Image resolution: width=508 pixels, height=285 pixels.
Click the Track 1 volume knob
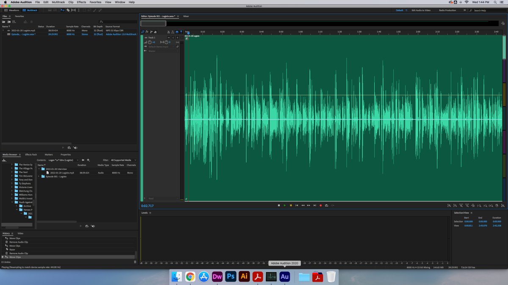(x=150, y=42)
